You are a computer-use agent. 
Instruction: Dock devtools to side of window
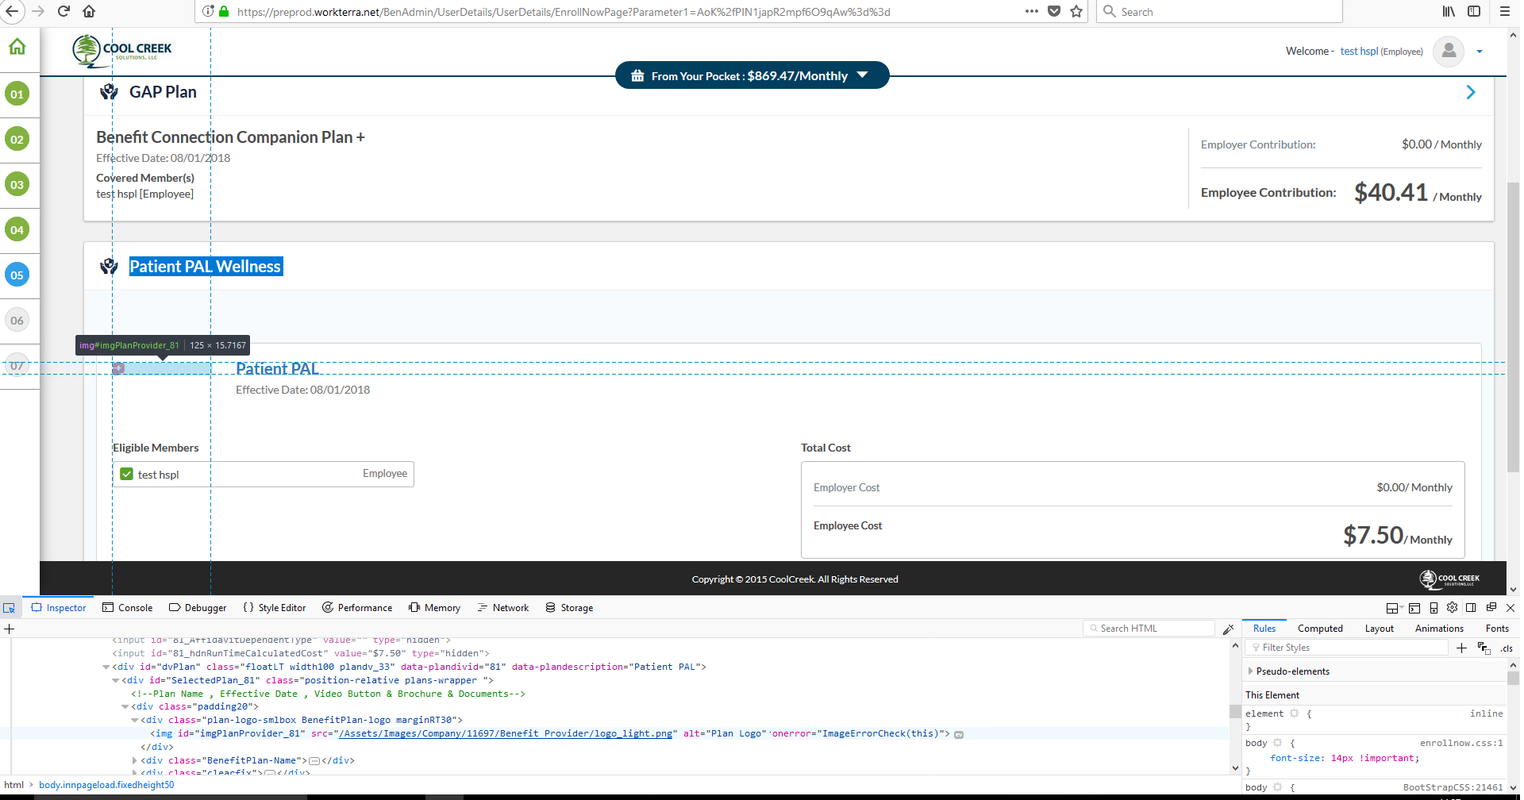click(x=1471, y=607)
